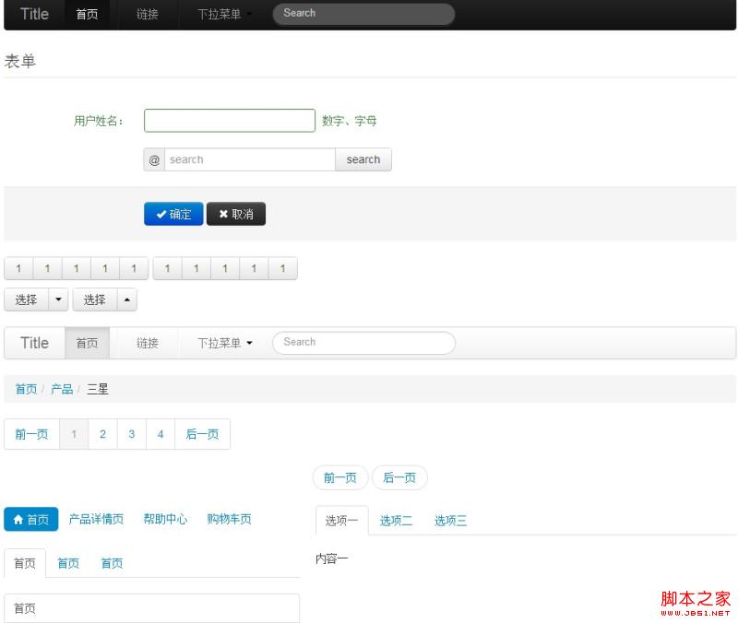Switch to the 选项三 tab

click(x=450, y=521)
